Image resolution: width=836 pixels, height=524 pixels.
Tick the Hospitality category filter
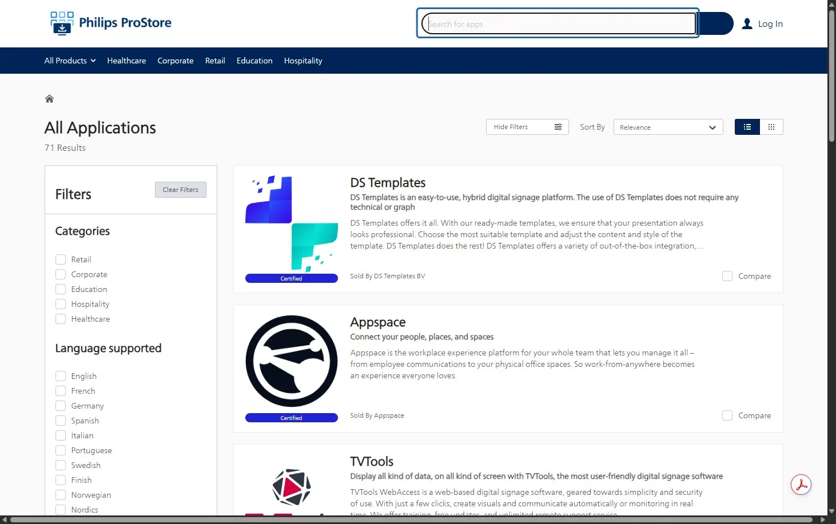point(61,304)
